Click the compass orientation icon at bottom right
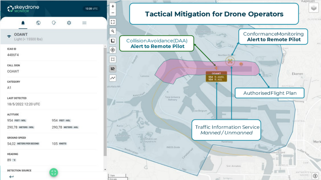The image size is (321, 180). coord(315,176)
